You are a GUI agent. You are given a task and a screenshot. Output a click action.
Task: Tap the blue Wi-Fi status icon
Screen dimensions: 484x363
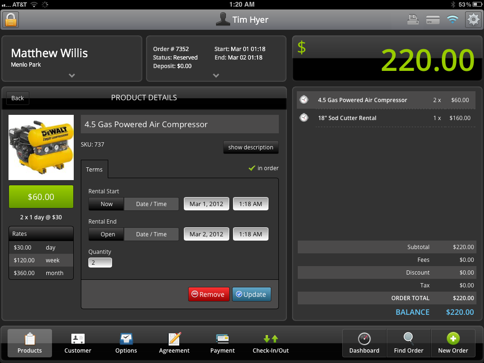[452, 19]
